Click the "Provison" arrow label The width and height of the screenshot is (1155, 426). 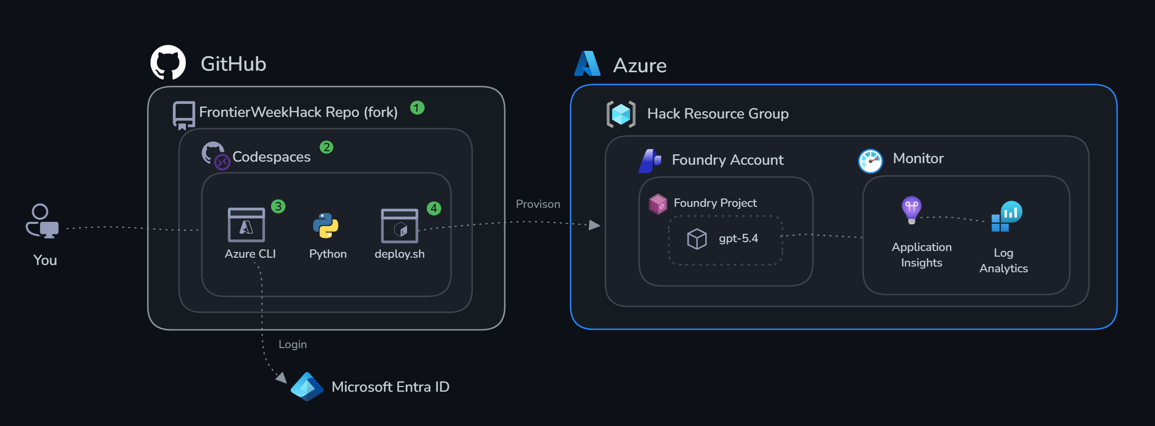click(x=538, y=204)
